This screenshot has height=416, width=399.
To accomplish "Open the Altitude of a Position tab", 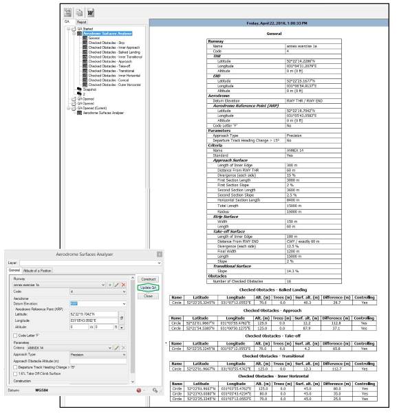I will 37,271.
